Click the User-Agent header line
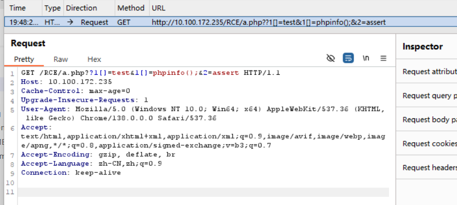The image size is (457, 205). 203,114
